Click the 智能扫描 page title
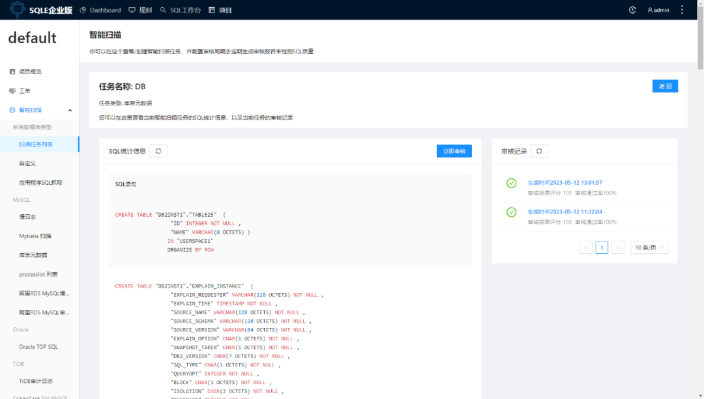The image size is (704, 399). click(x=105, y=35)
